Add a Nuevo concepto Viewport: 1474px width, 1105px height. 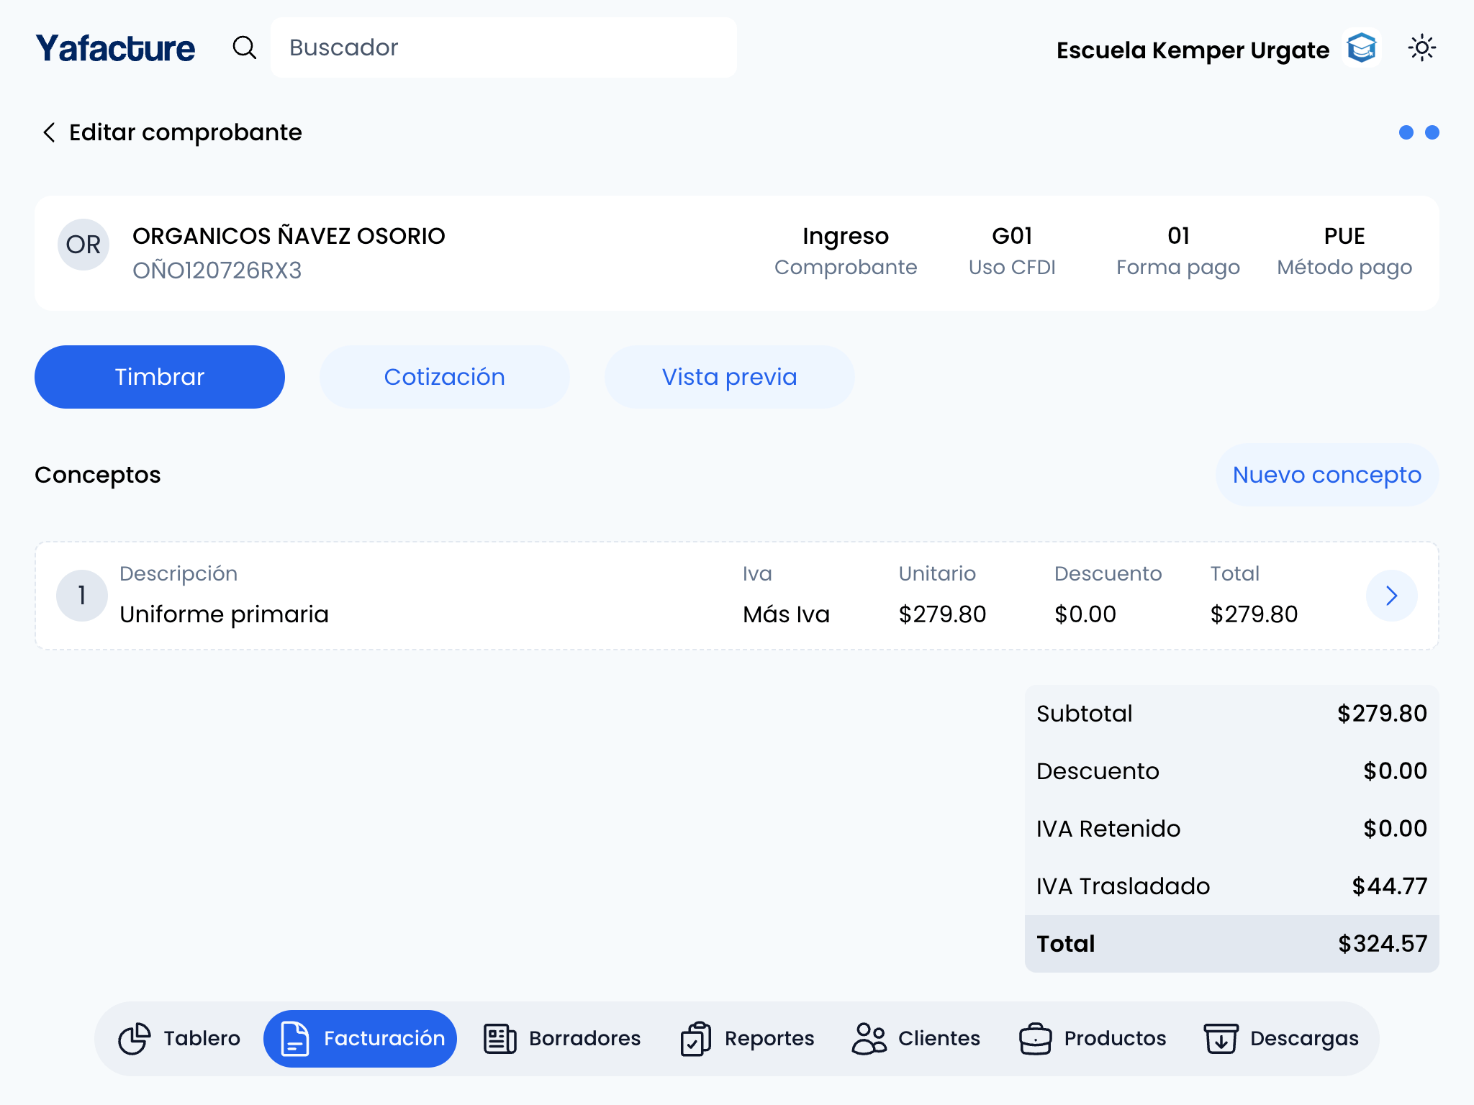1327,475
